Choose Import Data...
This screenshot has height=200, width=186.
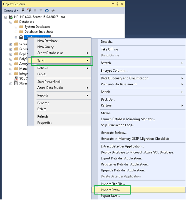pos(138,190)
